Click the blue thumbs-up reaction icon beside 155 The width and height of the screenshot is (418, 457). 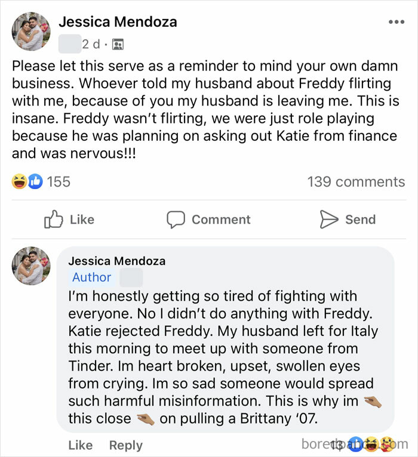(x=35, y=182)
